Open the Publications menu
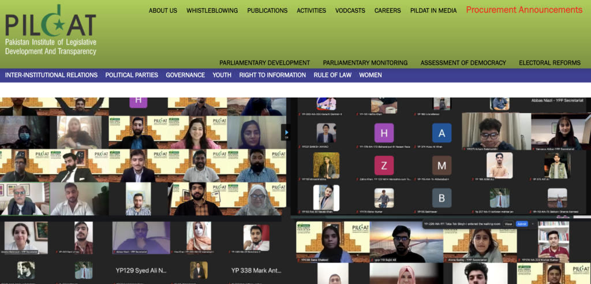 pos(267,10)
